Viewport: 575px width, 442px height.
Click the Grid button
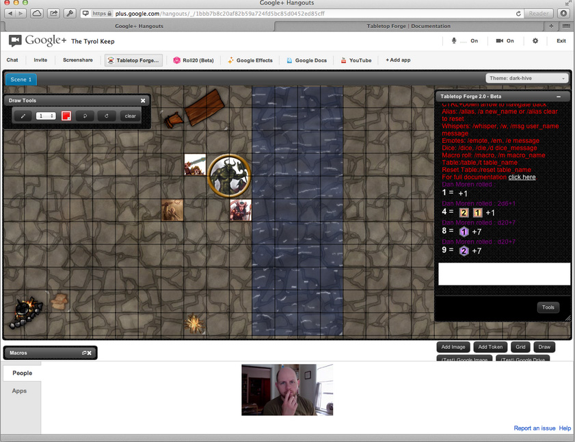pos(520,347)
